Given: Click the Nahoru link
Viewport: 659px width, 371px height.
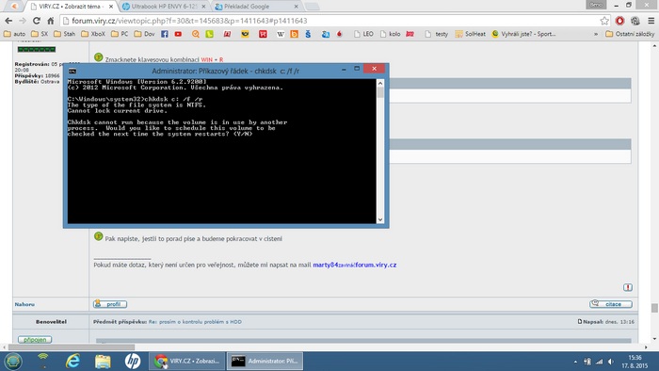Looking at the screenshot, I should 24,304.
